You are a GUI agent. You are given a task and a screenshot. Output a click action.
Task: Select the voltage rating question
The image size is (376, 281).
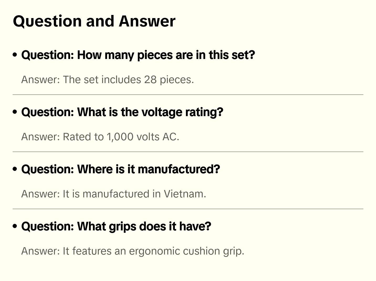pyautogui.click(x=122, y=112)
